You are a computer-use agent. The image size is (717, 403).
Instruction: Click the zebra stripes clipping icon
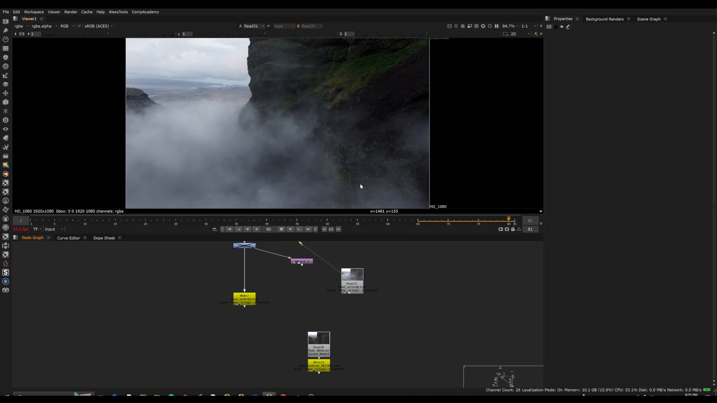coord(463,26)
